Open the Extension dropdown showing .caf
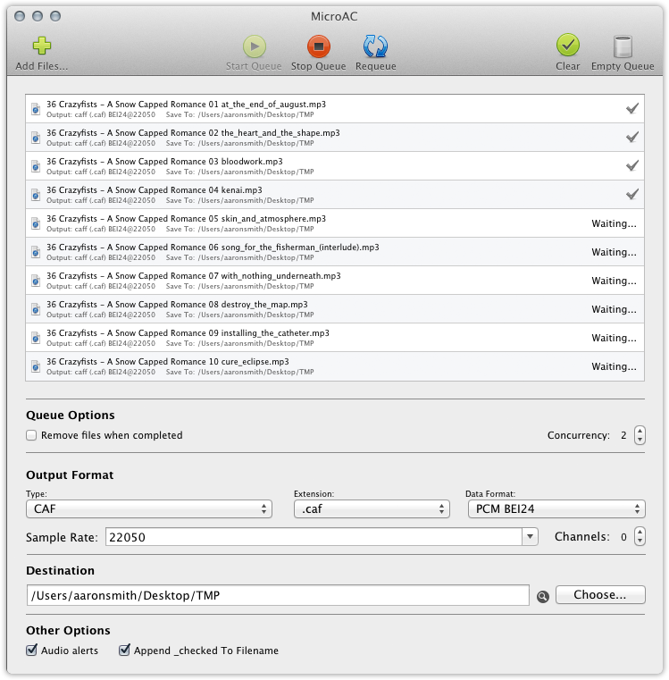Viewport: 669px width, 680px height. pos(371,508)
